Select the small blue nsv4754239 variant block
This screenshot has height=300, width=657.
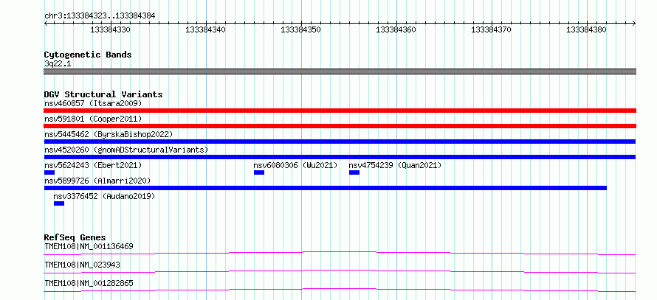pos(354,172)
